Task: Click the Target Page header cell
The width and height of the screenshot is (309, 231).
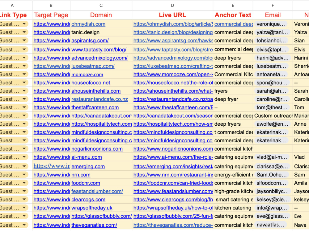Action: 51,15
